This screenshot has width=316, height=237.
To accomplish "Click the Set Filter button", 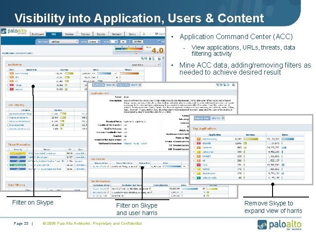I will click(138, 42).
